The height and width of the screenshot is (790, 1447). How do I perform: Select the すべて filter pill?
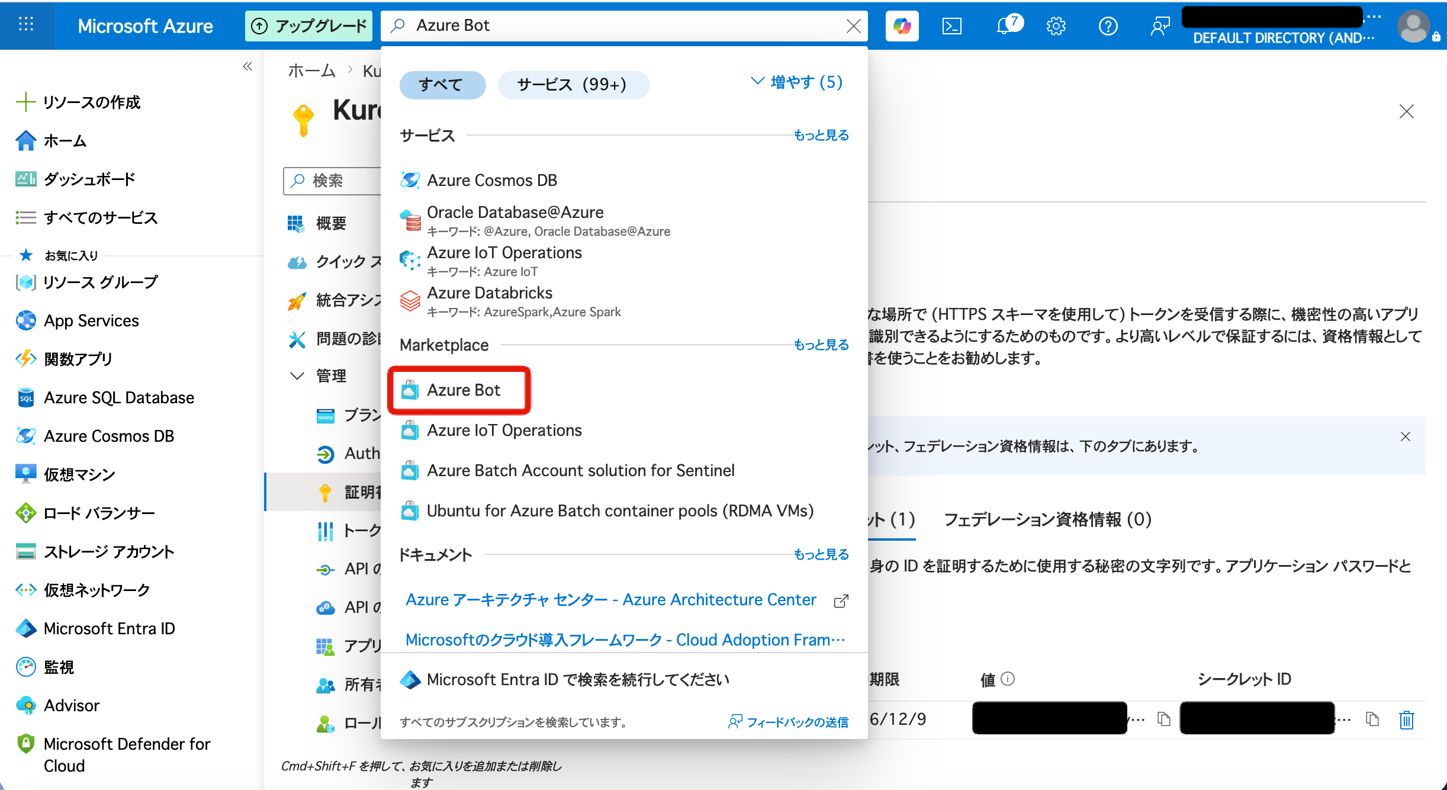(442, 85)
